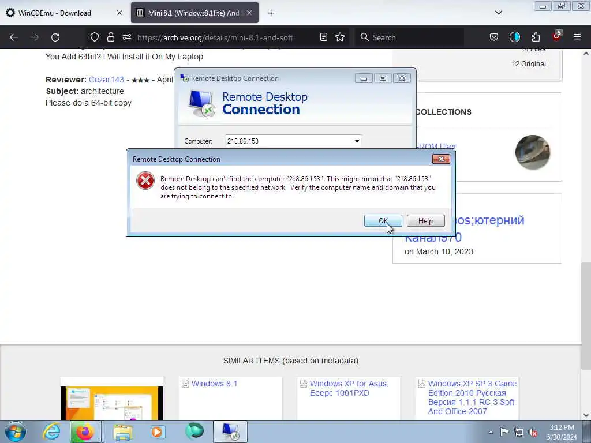Open Windows Media Player from taskbar
The image size is (591, 443).
point(158,431)
